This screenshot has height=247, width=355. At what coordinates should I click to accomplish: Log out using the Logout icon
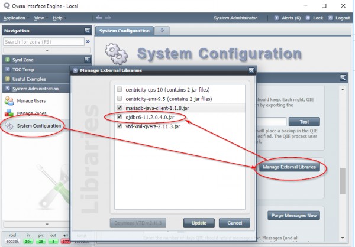339,18
